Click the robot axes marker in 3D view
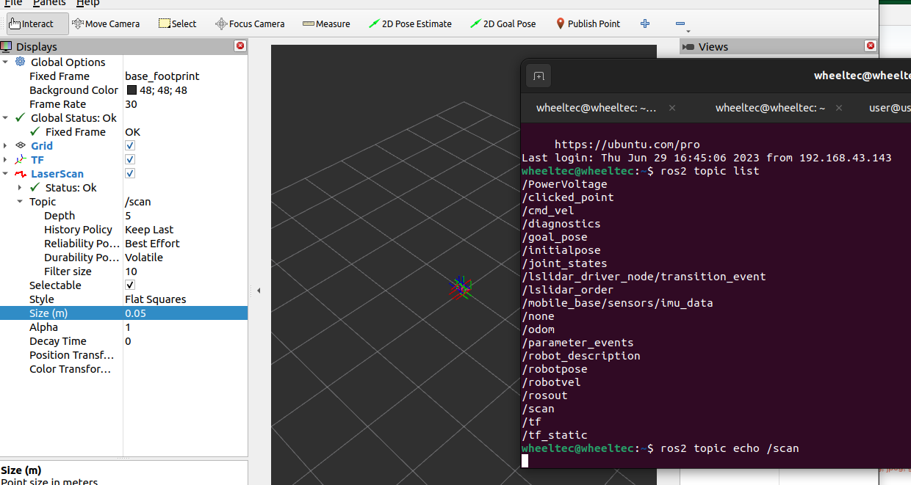911x485 pixels. 460,287
